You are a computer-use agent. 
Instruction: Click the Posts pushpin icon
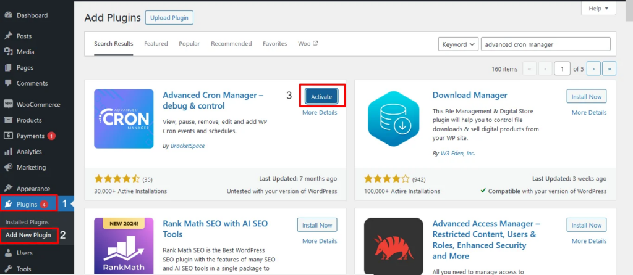click(8, 36)
